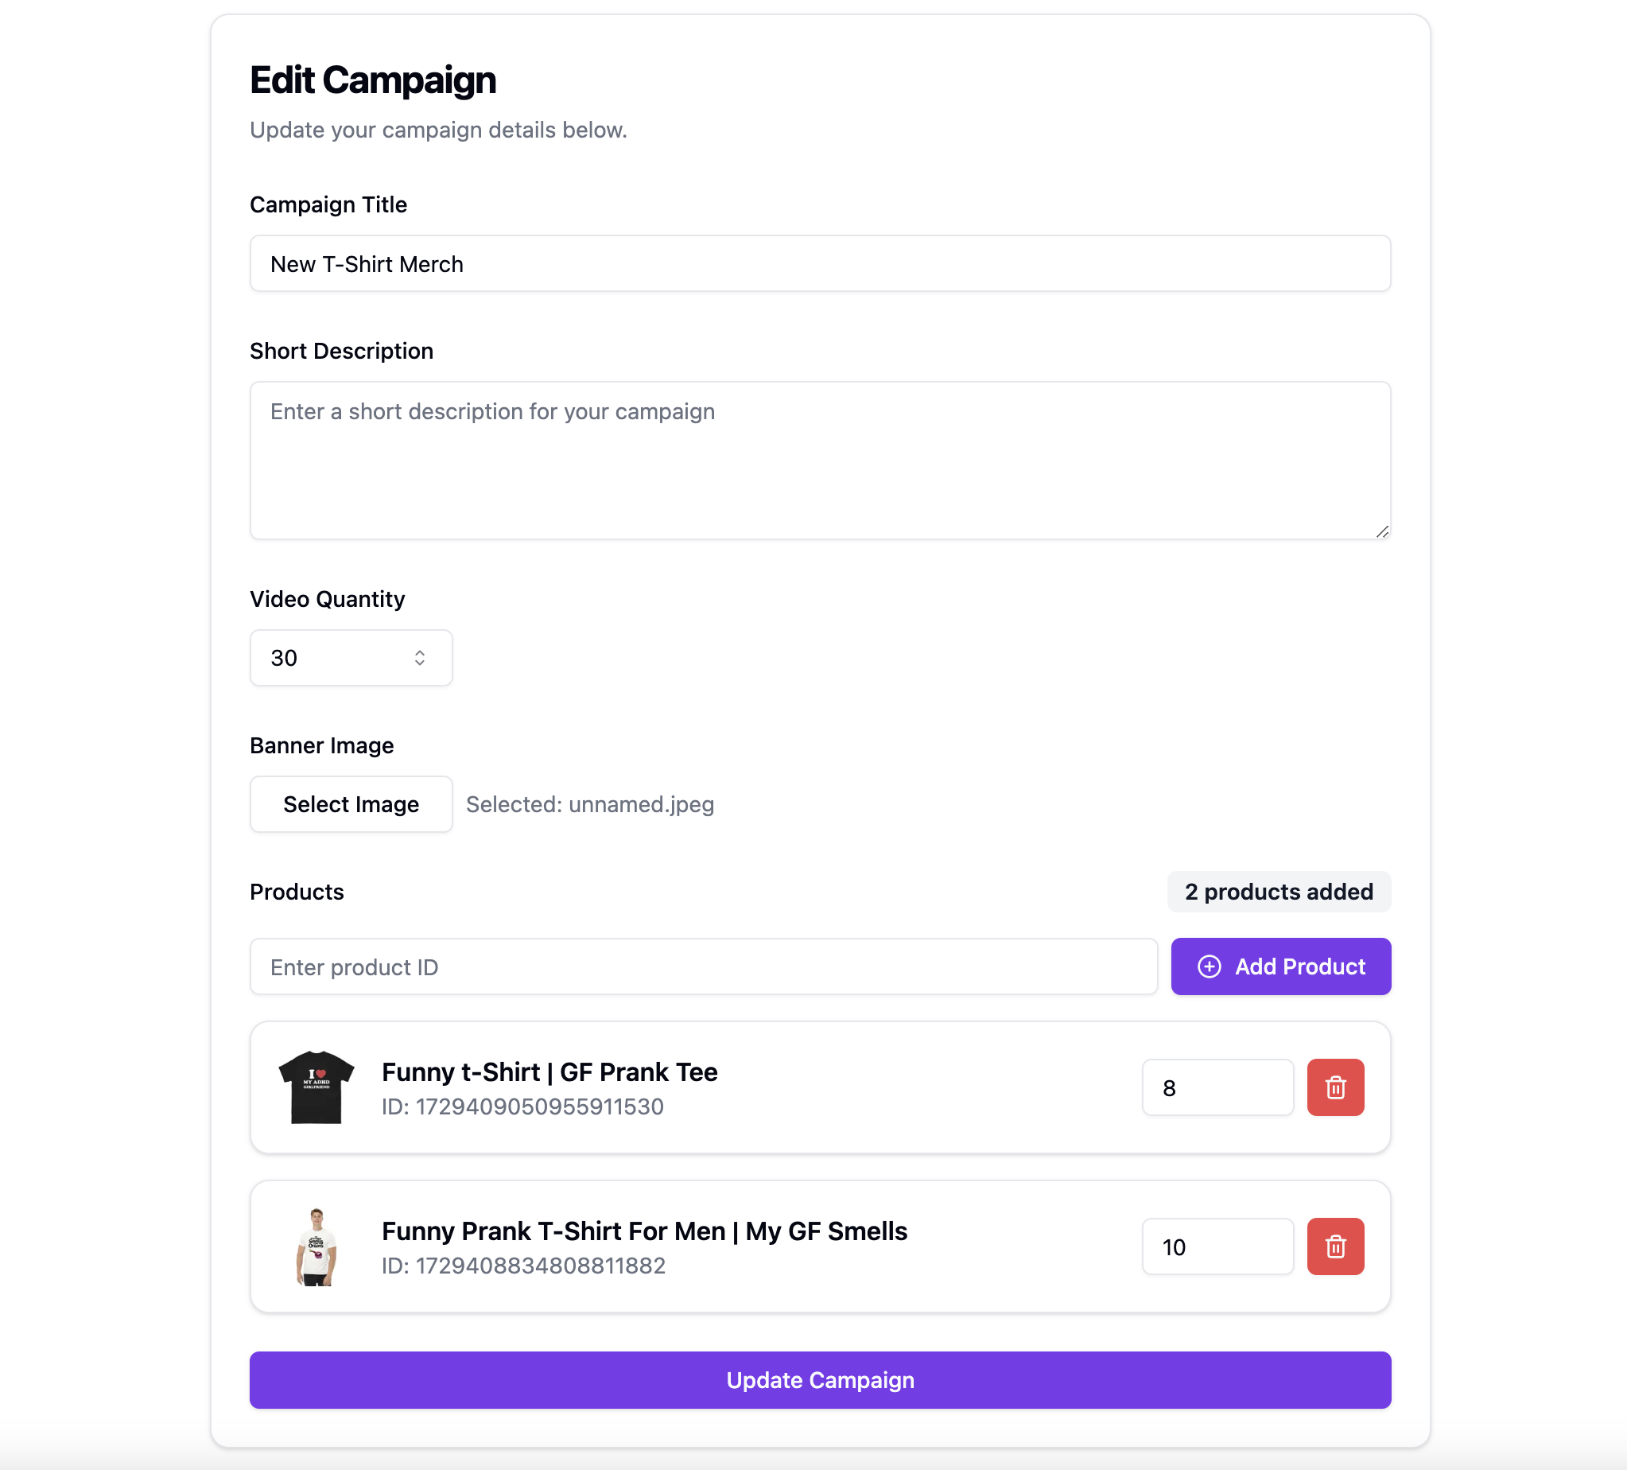Screen dimensions: 1627x1470
Task: Open the Video Quantity selector showing 30
Action: 351,658
